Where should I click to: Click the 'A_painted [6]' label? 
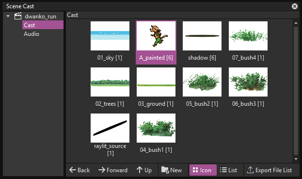[156, 58]
